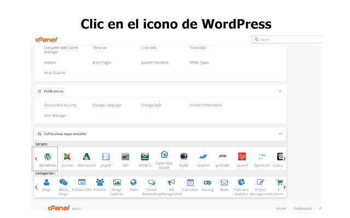
Task: Open Track DNS
Action: pos(198,47)
